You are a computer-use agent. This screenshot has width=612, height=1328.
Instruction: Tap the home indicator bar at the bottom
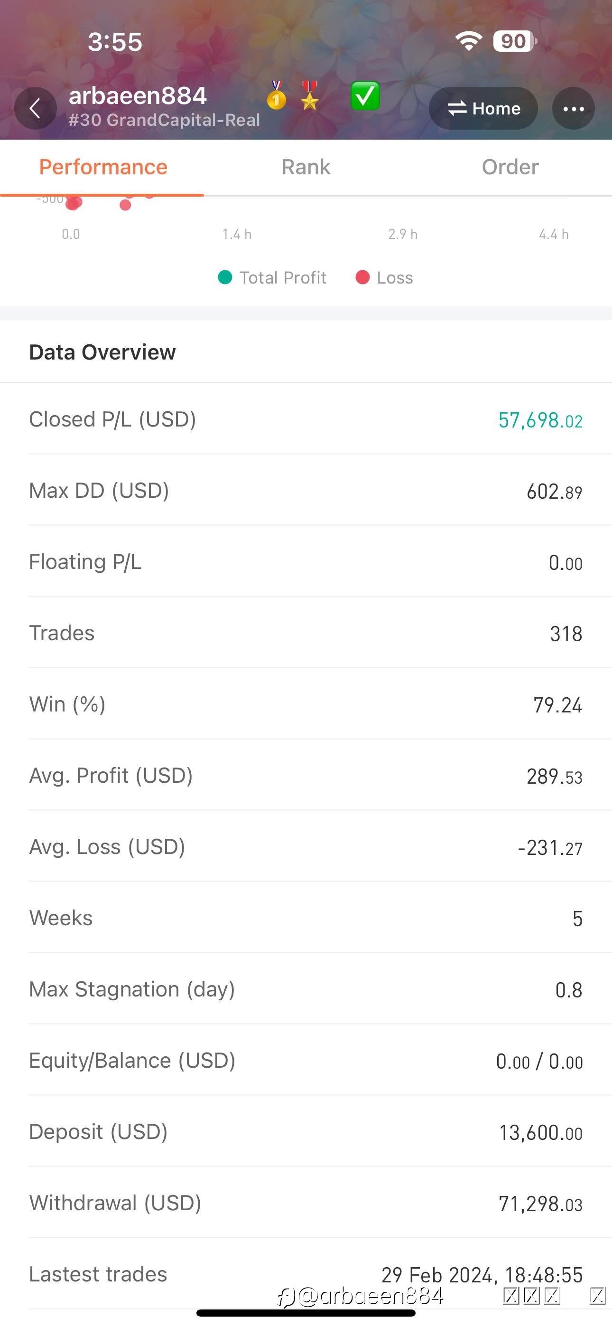click(x=306, y=1313)
